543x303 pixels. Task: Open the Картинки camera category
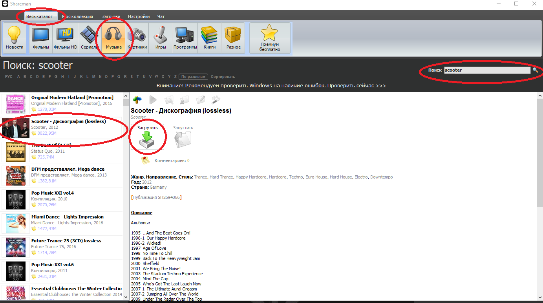pos(137,38)
